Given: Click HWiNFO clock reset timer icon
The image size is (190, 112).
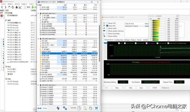Looking at the screenshot, I should (79, 108).
